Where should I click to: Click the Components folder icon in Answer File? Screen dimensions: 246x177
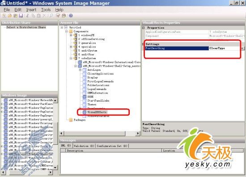coord(71,31)
